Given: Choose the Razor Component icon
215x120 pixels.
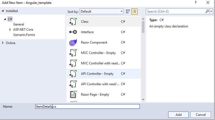Looking at the screenshot, I should [x=73, y=42].
